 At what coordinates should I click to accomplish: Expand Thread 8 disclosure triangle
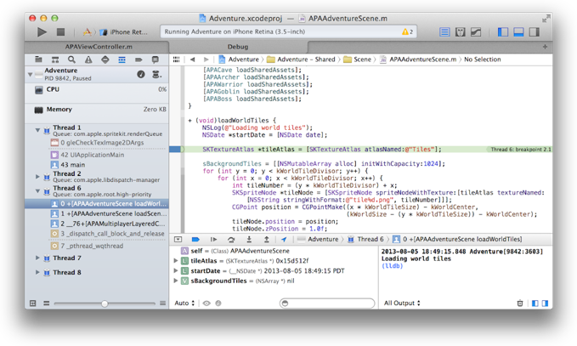tap(37, 272)
